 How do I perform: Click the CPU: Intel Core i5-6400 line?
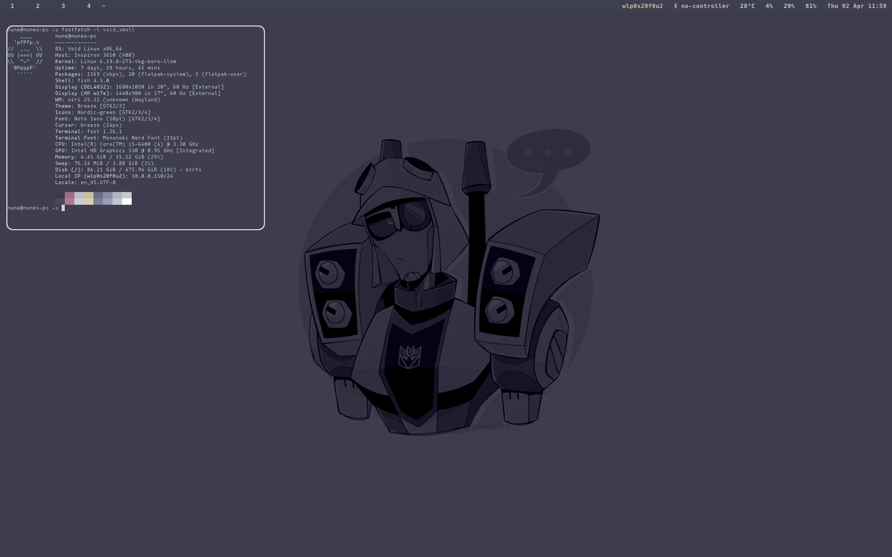(127, 144)
